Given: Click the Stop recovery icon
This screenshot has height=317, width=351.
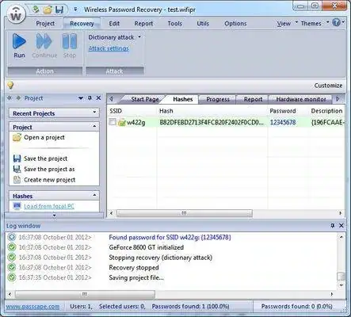Looking at the screenshot, I should tap(70, 45).
